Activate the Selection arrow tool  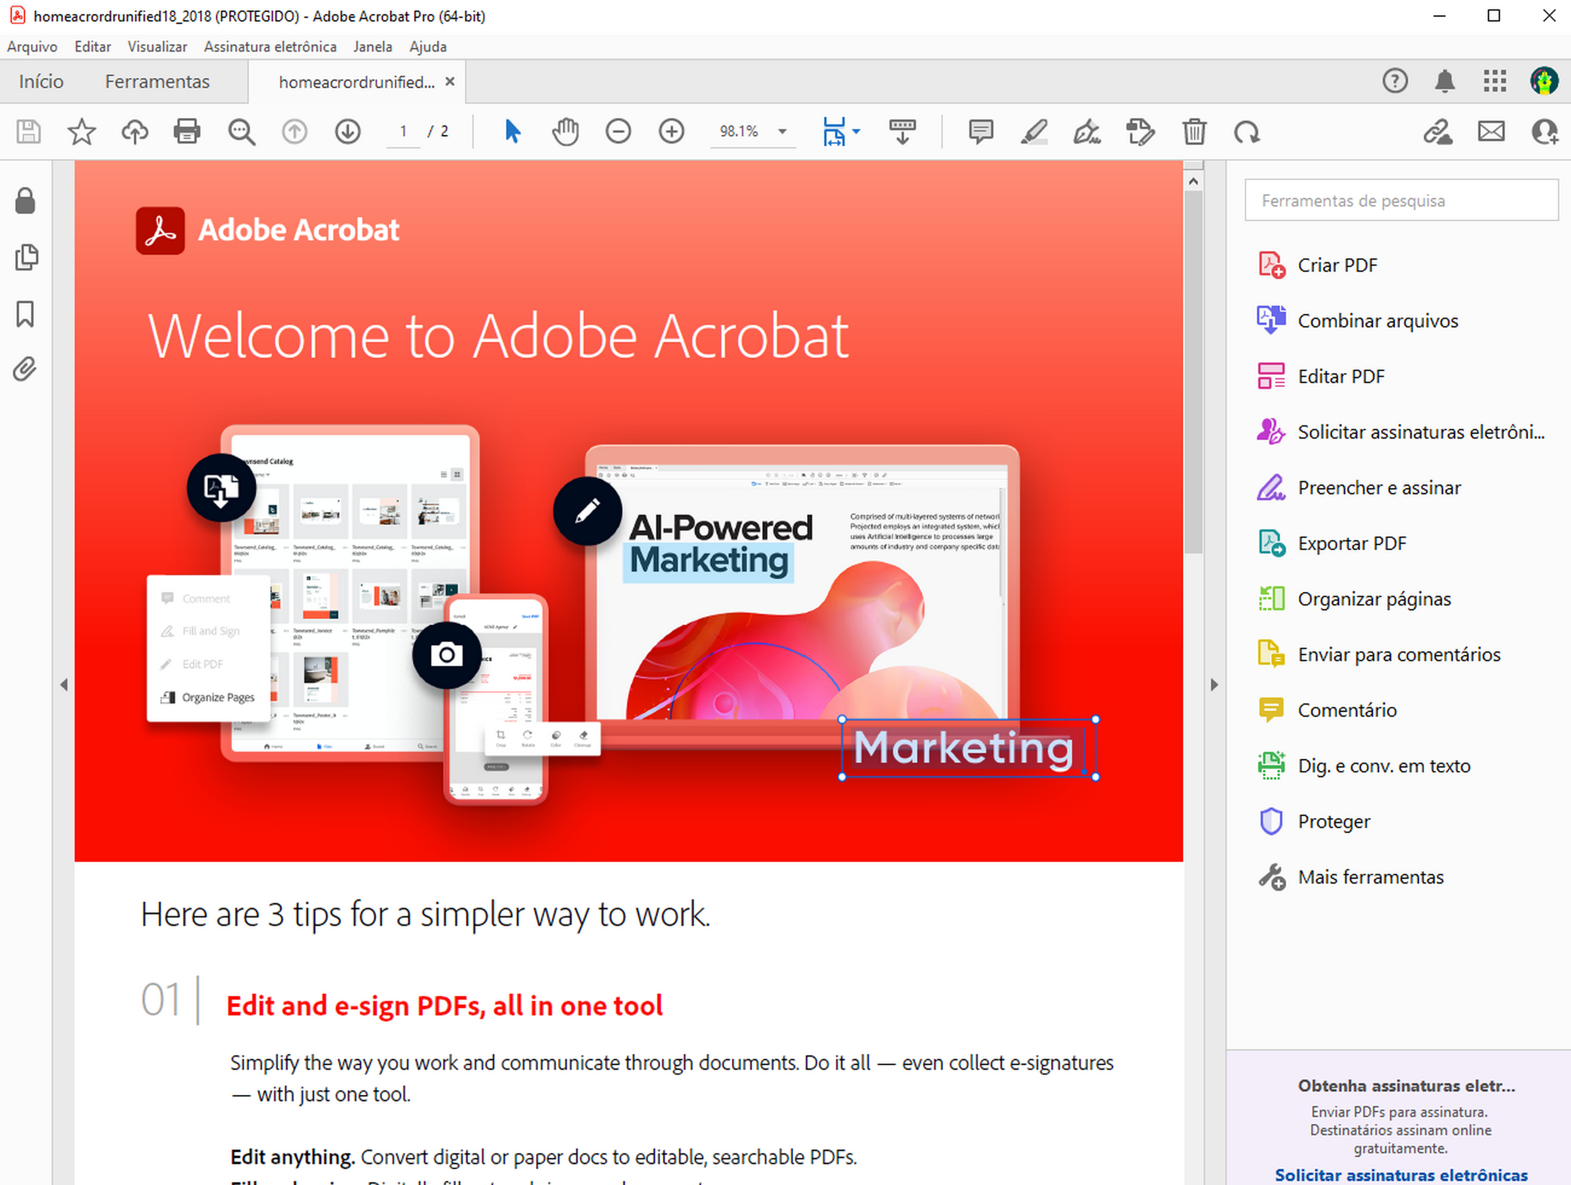tap(512, 132)
